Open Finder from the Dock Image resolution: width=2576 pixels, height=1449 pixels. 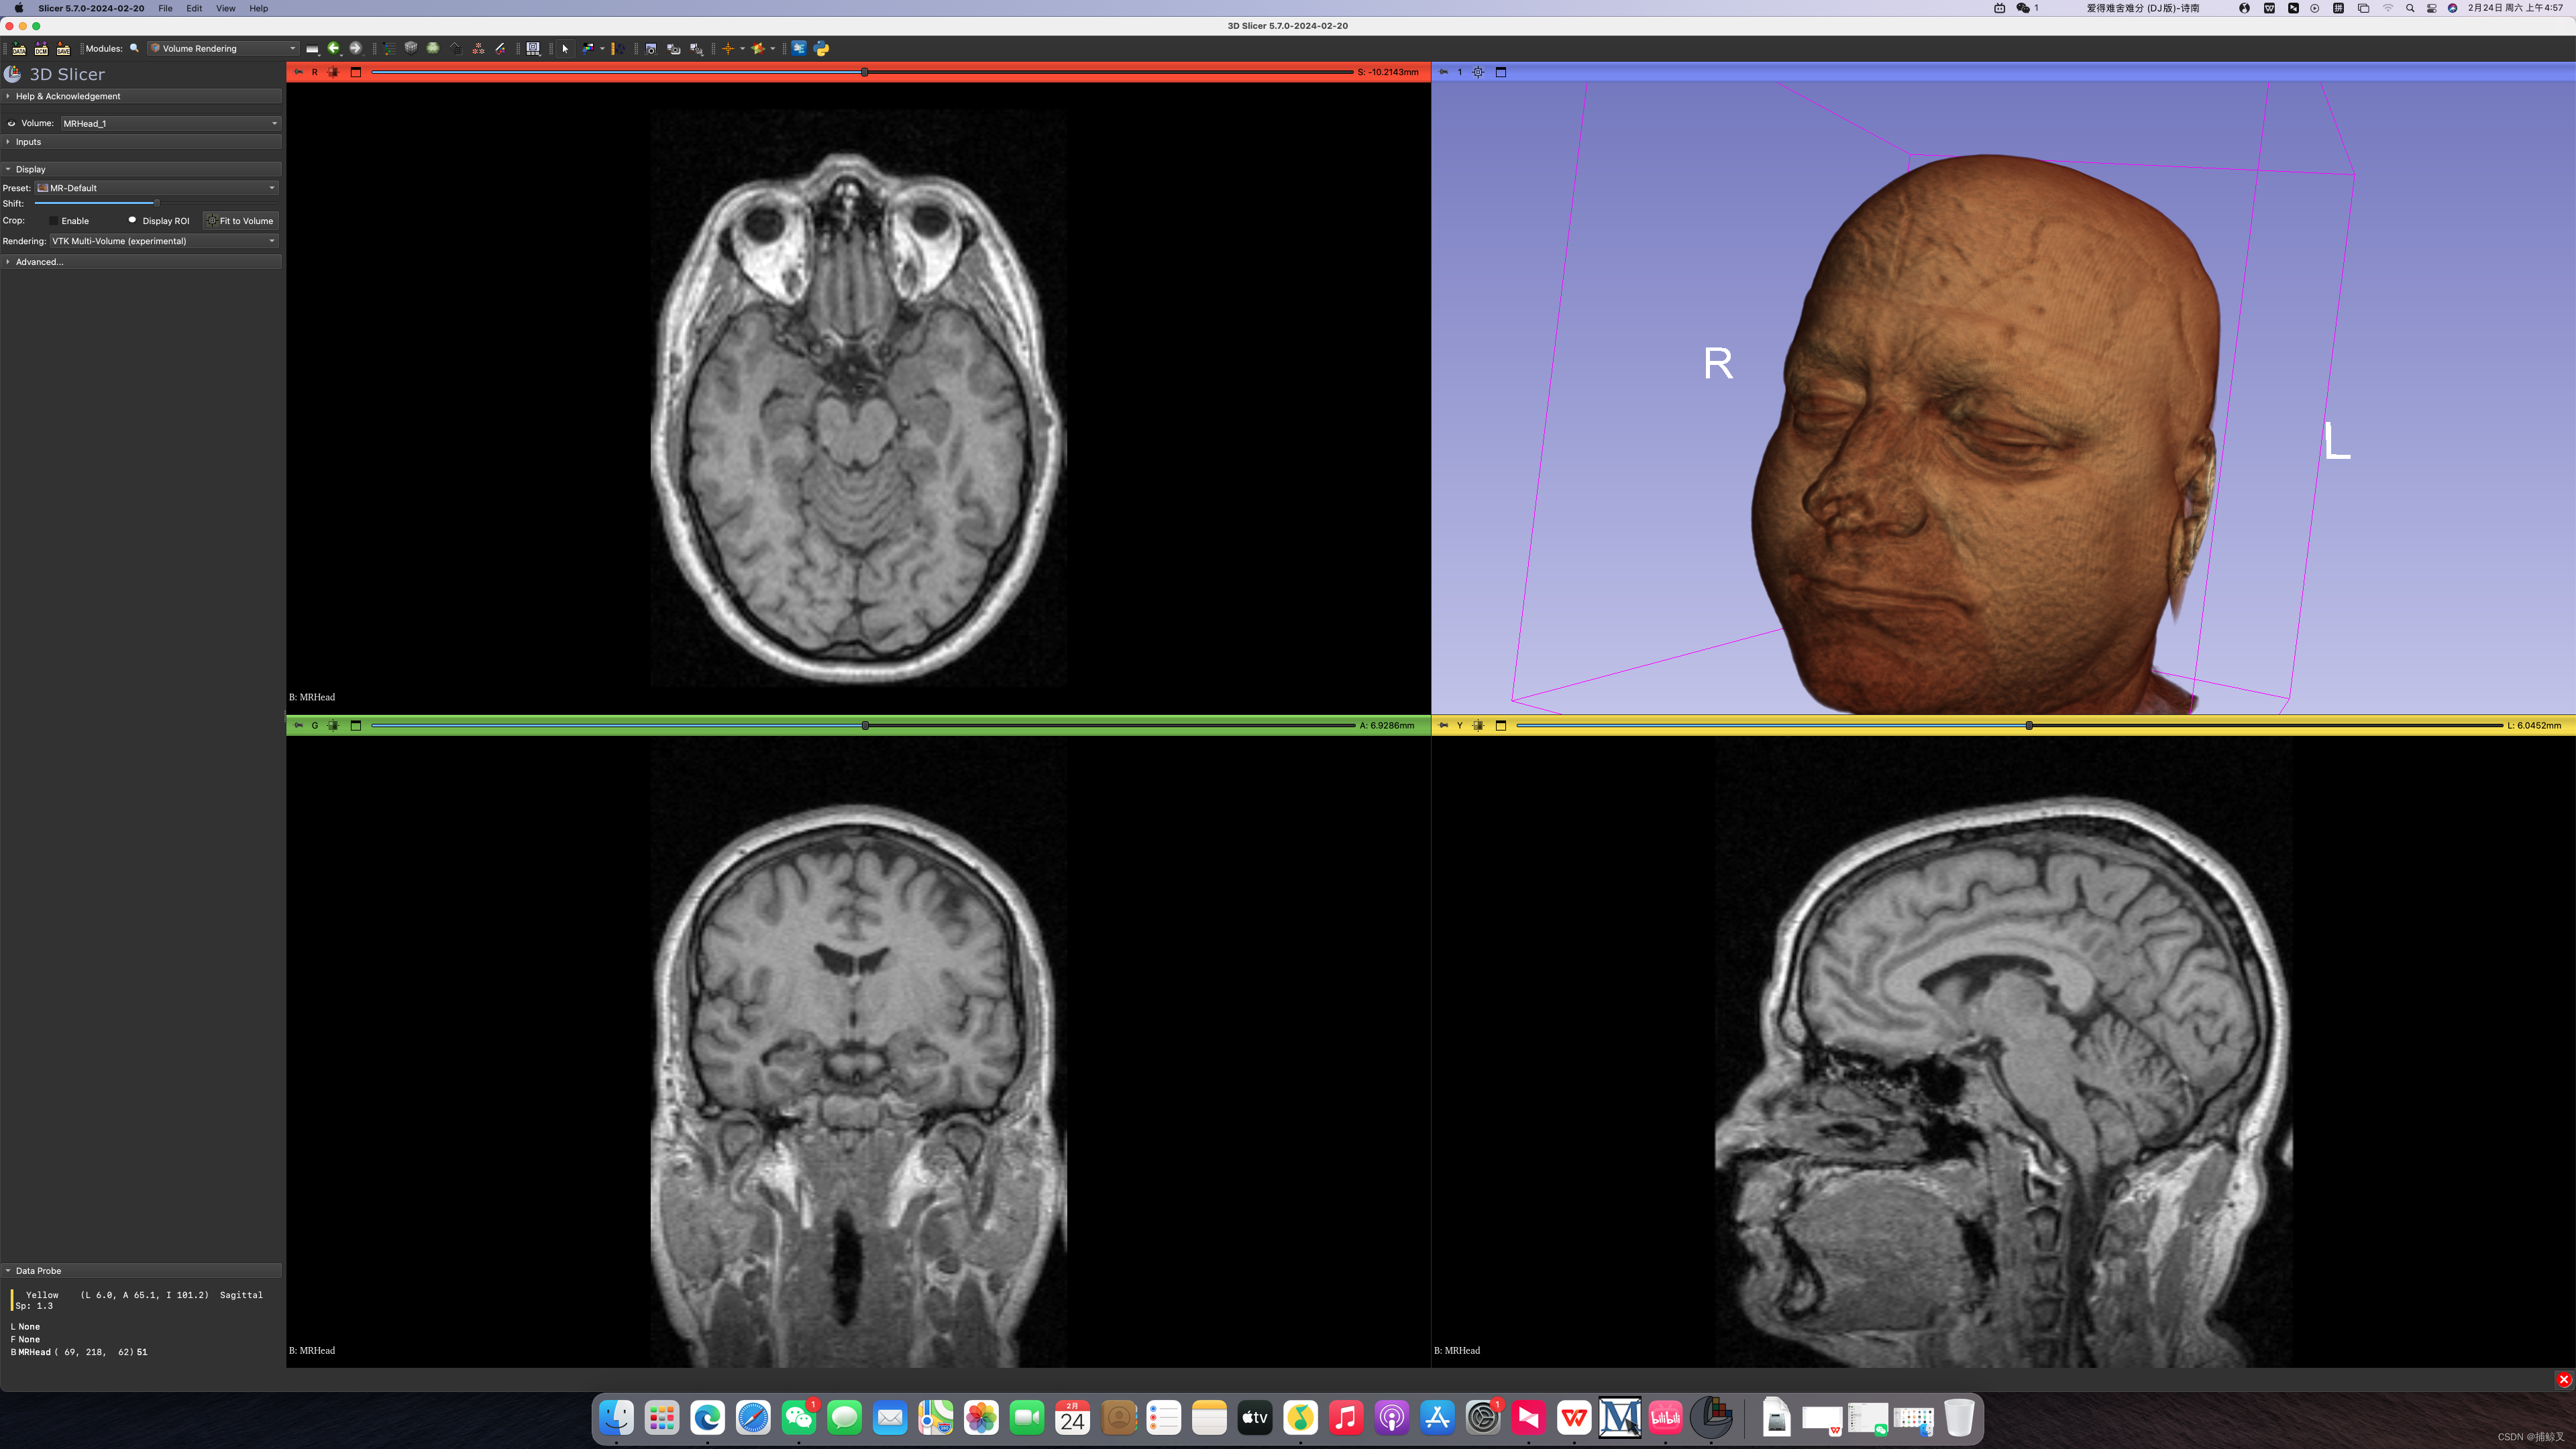tap(616, 1417)
